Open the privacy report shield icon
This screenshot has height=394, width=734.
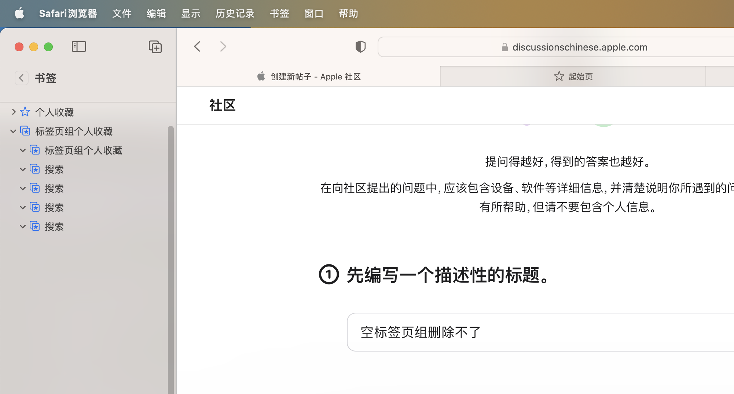click(x=360, y=47)
